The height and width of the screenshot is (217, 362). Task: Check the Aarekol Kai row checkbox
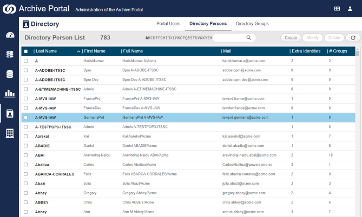tap(26, 137)
